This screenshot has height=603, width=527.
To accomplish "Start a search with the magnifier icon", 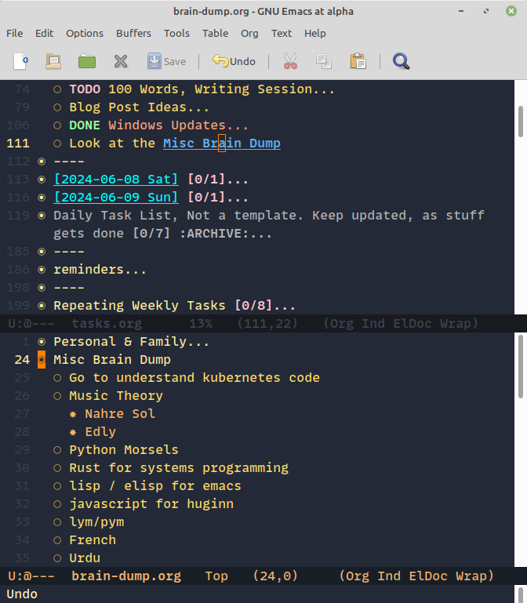I will (x=401, y=61).
